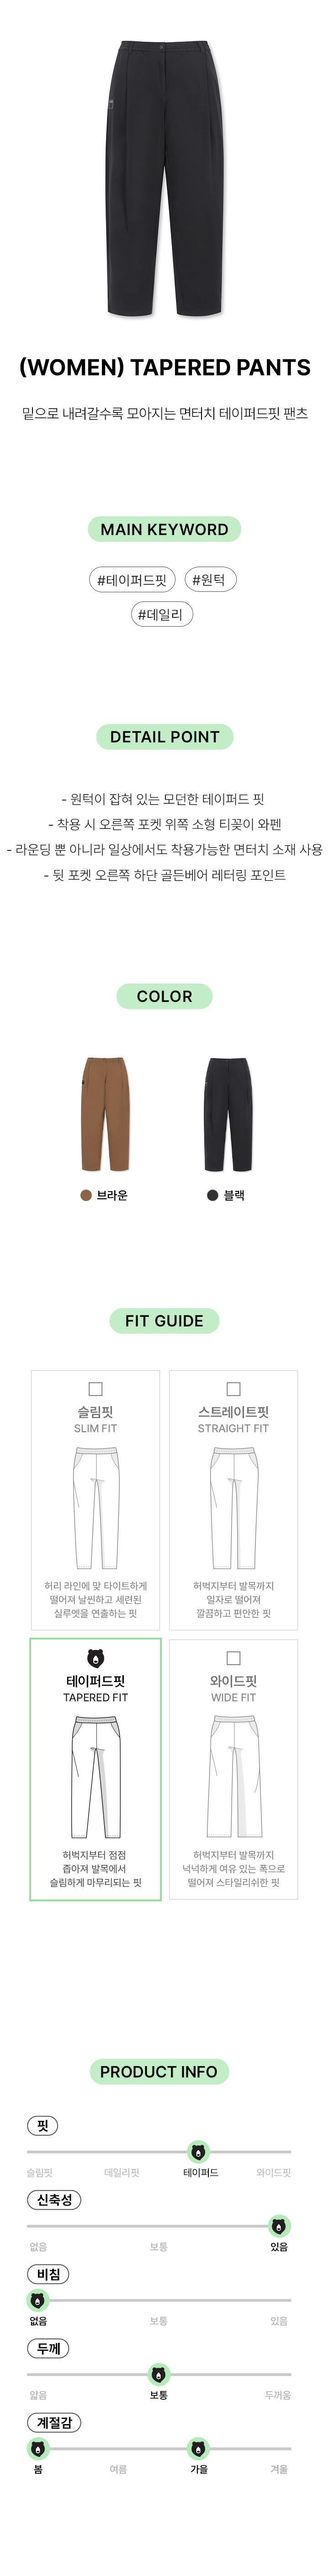Click the FIT GUIDE section label
Viewport: 329px width, 2576px height.
coord(164,1321)
